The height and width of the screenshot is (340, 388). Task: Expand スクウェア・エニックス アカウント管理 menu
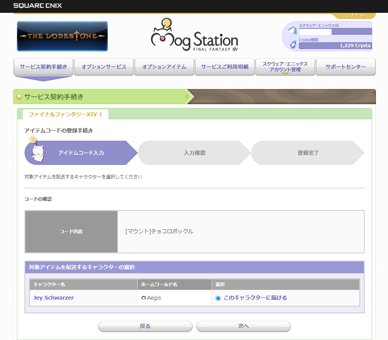pos(285,67)
